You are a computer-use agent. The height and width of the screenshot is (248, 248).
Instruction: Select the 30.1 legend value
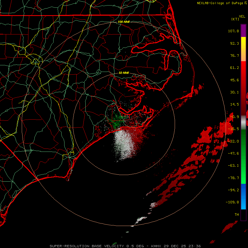tap(234, 92)
